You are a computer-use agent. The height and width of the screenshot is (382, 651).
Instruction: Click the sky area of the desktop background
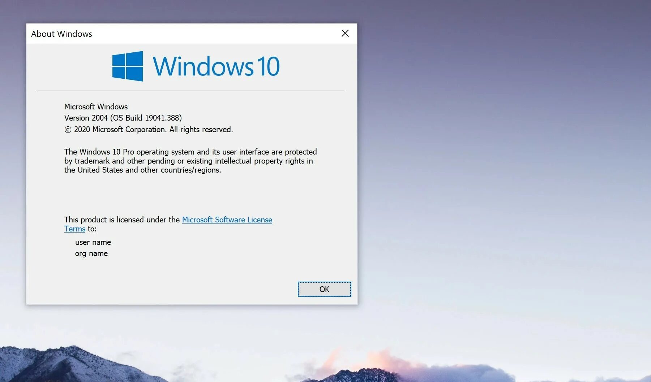(x=506, y=144)
